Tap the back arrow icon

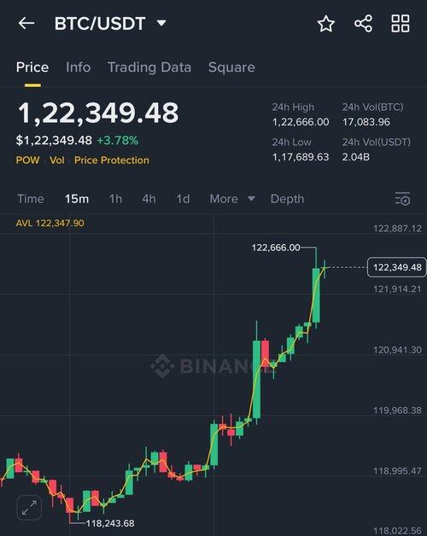click(26, 23)
